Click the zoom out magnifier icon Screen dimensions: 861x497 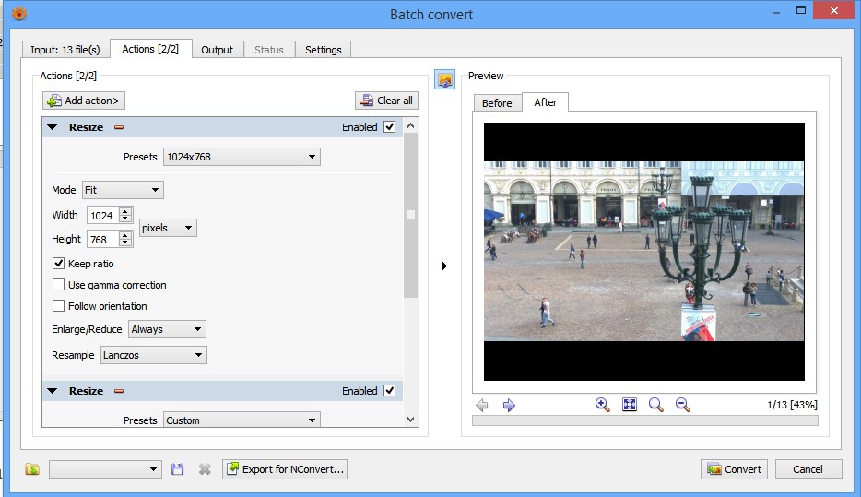[x=683, y=405]
